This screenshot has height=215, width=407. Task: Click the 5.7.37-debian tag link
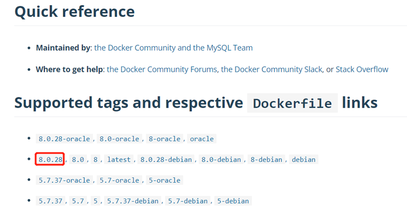pyautogui.click(x=133, y=201)
